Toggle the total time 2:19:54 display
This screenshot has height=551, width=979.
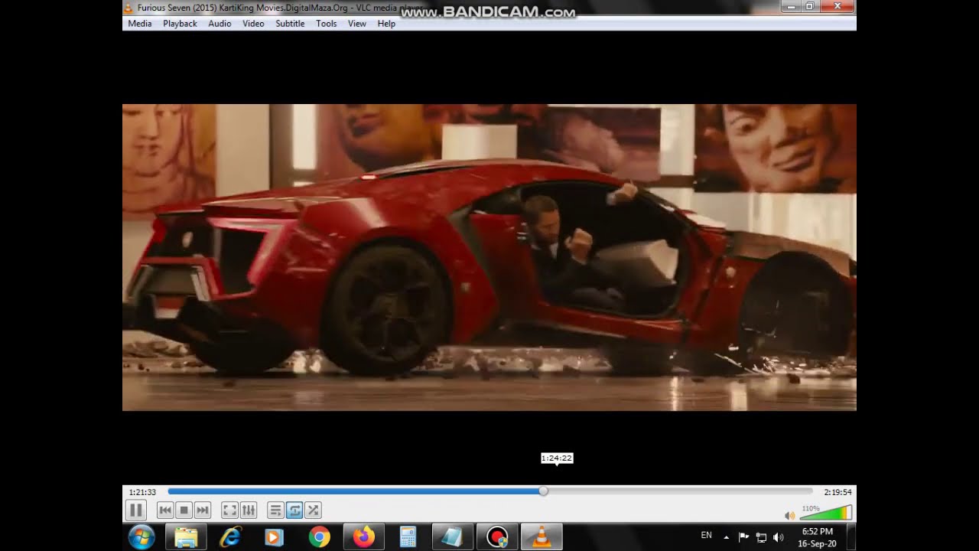(838, 492)
